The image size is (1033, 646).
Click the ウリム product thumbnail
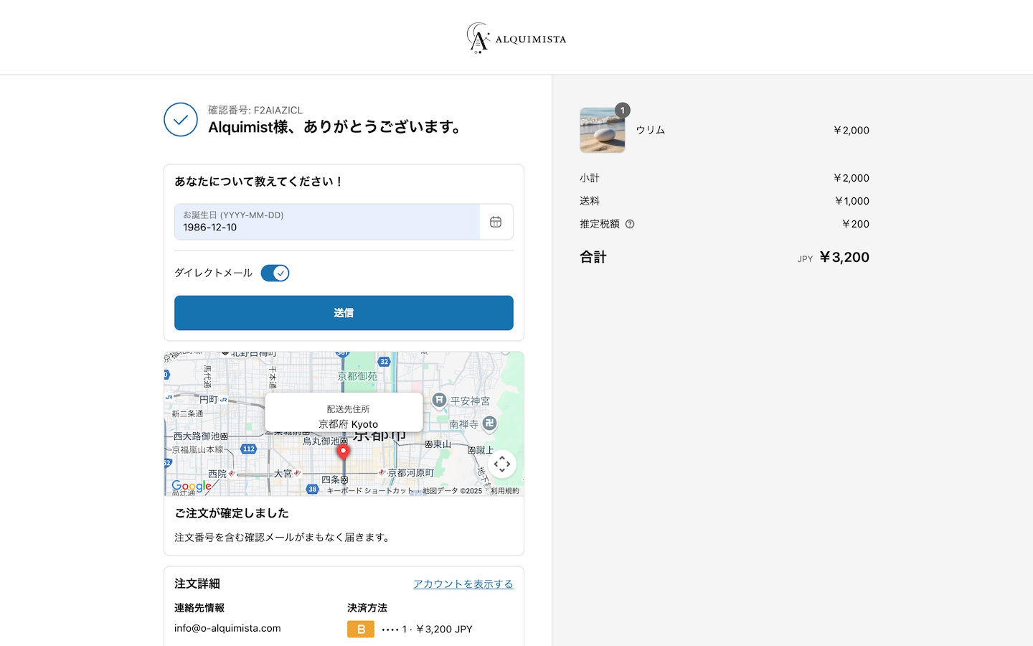[603, 130]
